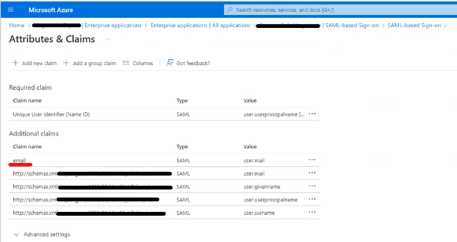457x242 pixels.
Task: Click Value column header in Additional claims
Action: (x=250, y=147)
